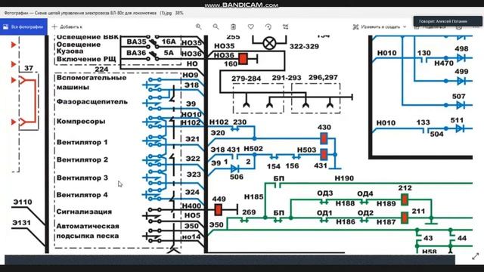
Task: Click the 'Вспомогательные машины' label
Action: 92,82
